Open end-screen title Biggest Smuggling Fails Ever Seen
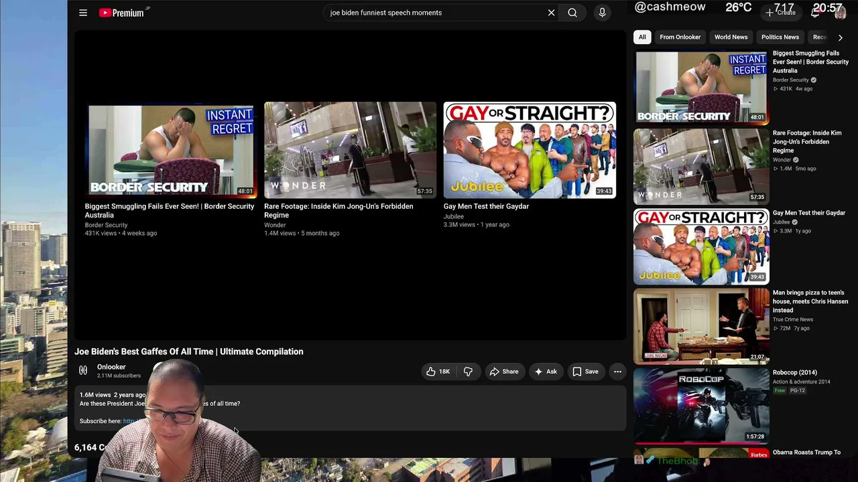 [x=170, y=211]
